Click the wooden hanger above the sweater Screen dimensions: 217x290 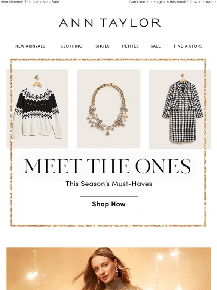pyautogui.click(x=37, y=81)
